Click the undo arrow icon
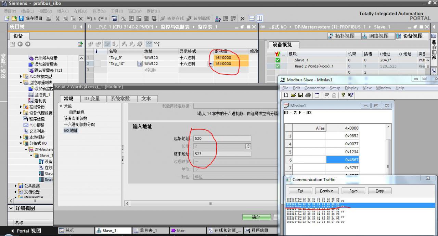 click(x=90, y=18)
